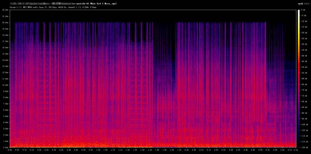This screenshot has width=311, height=154.
Task: Click the "2:00" time axis label
Action: click(x=187, y=150)
